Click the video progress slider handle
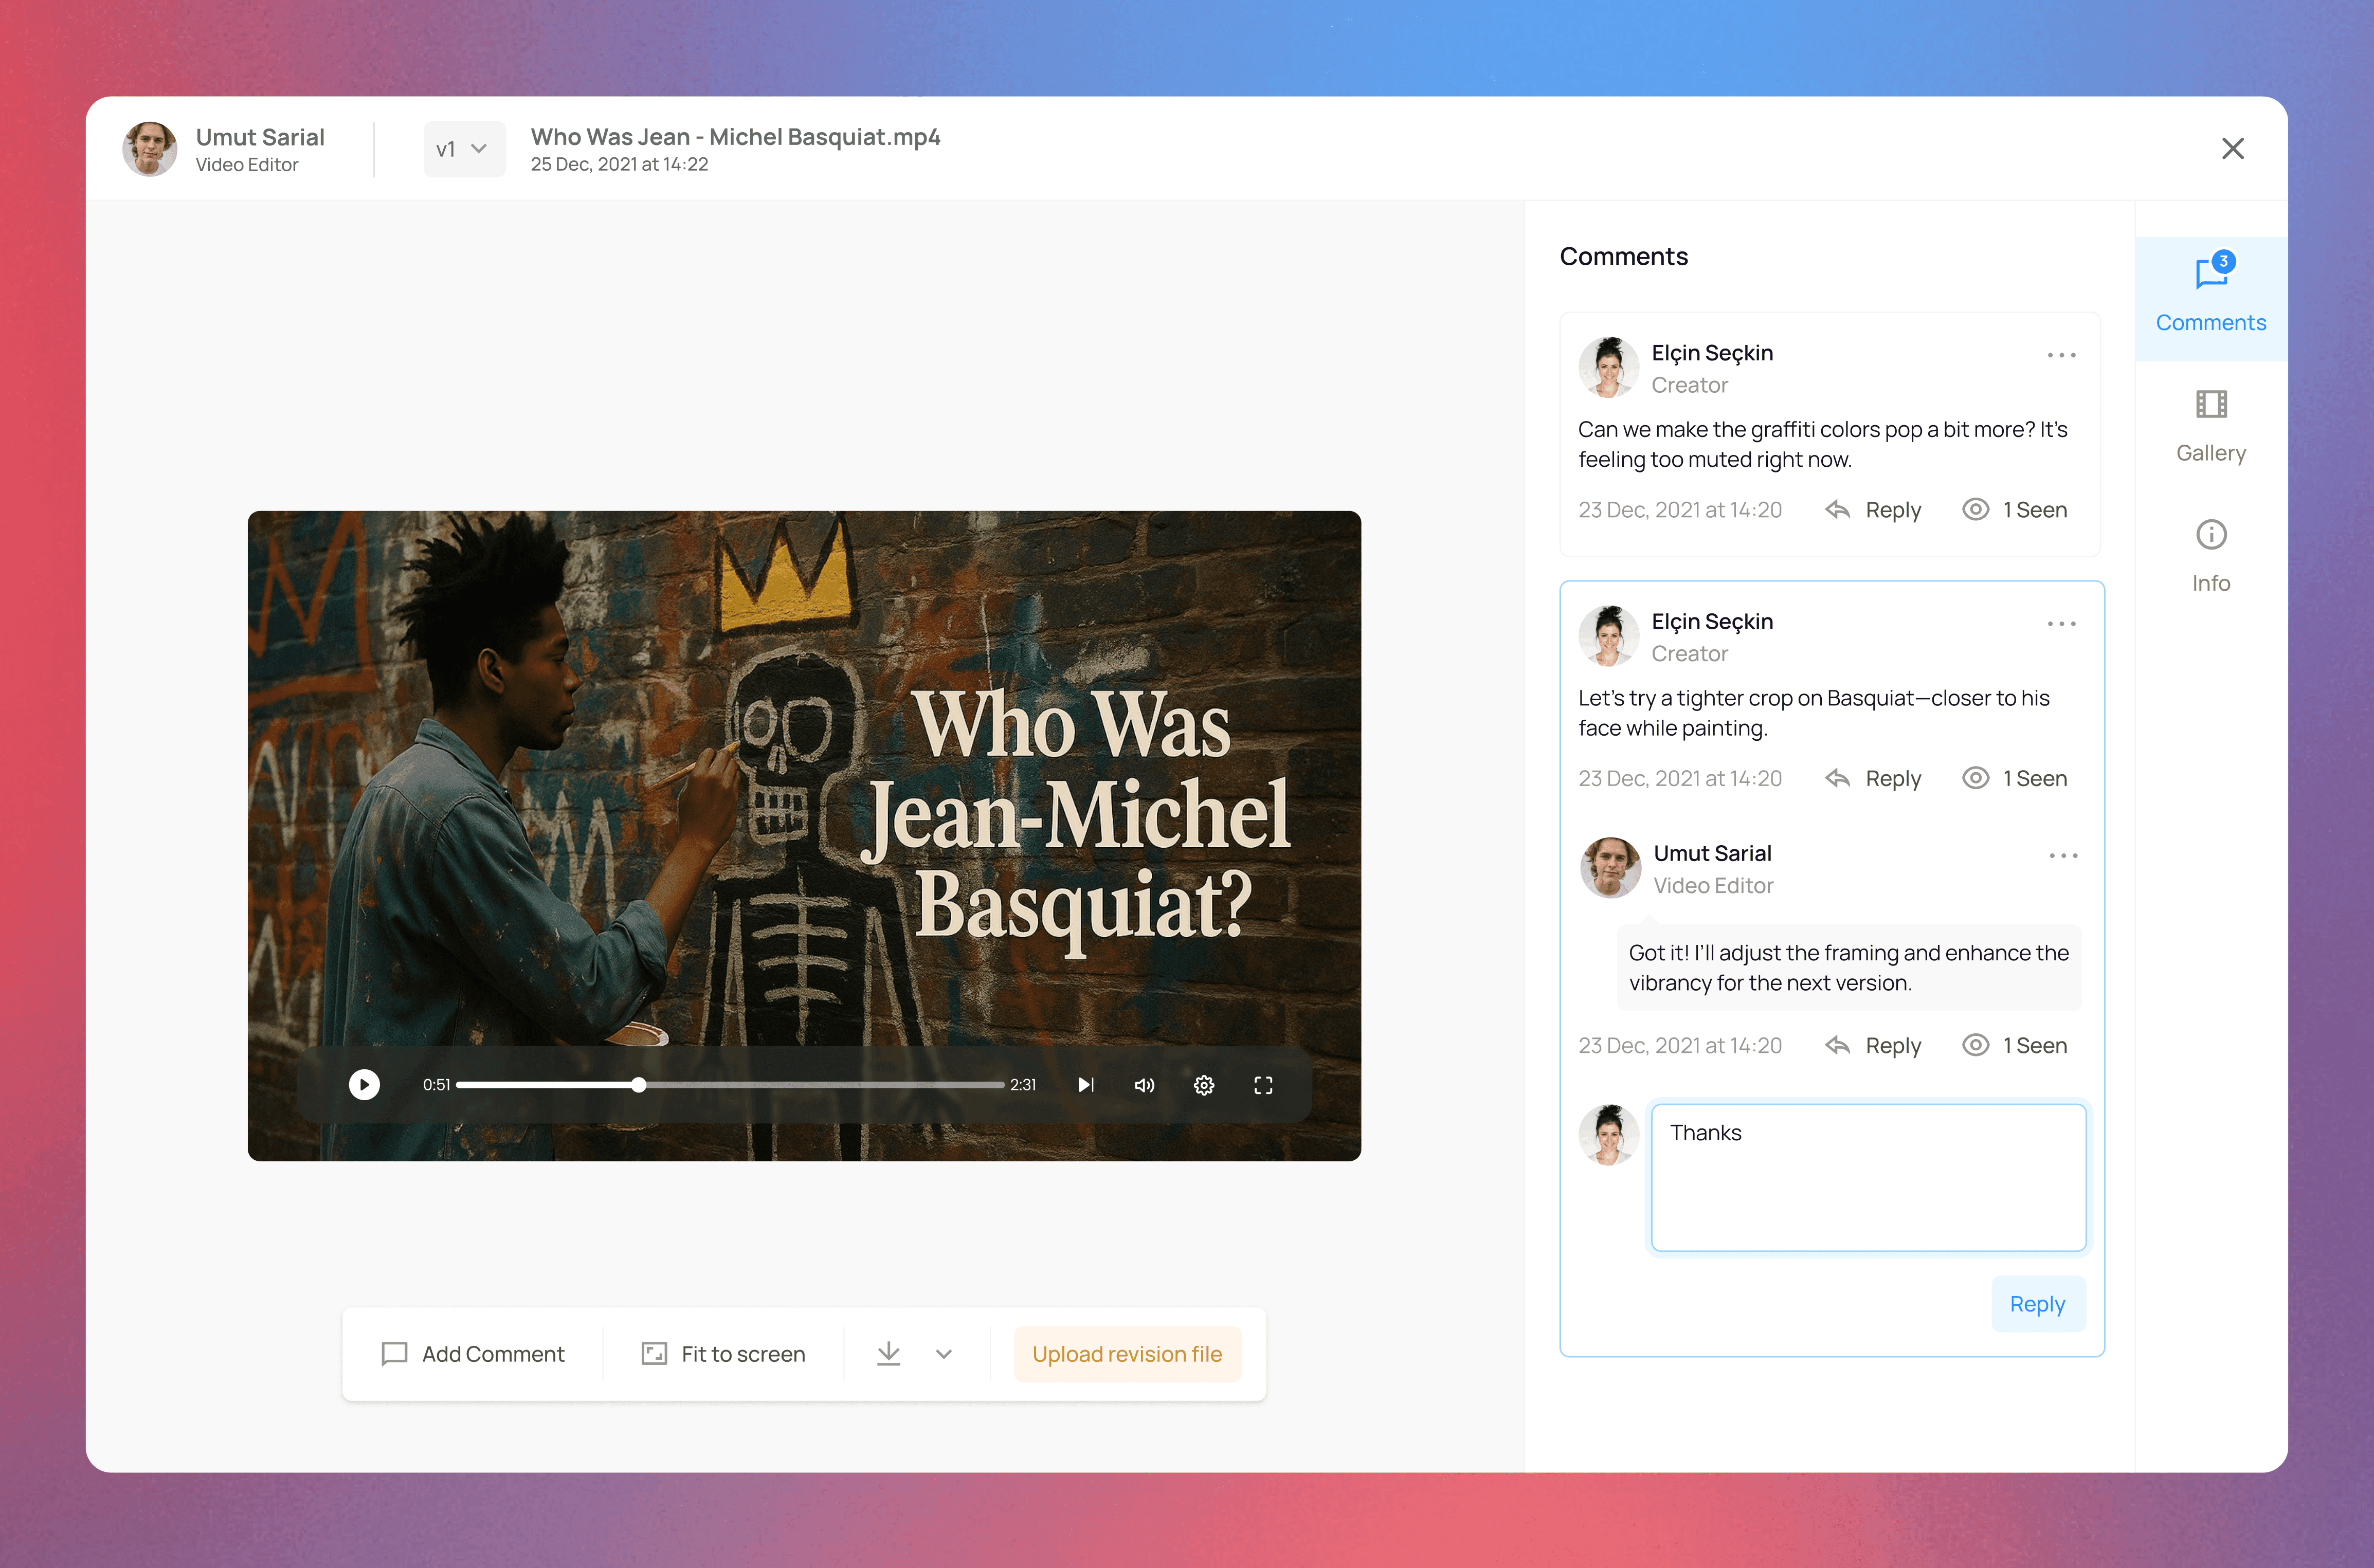Image resolution: width=2374 pixels, height=1568 pixels. [x=639, y=1085]
